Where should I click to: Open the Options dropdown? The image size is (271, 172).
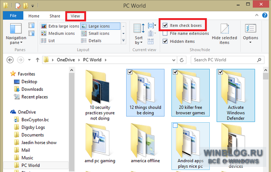(250, 34)
